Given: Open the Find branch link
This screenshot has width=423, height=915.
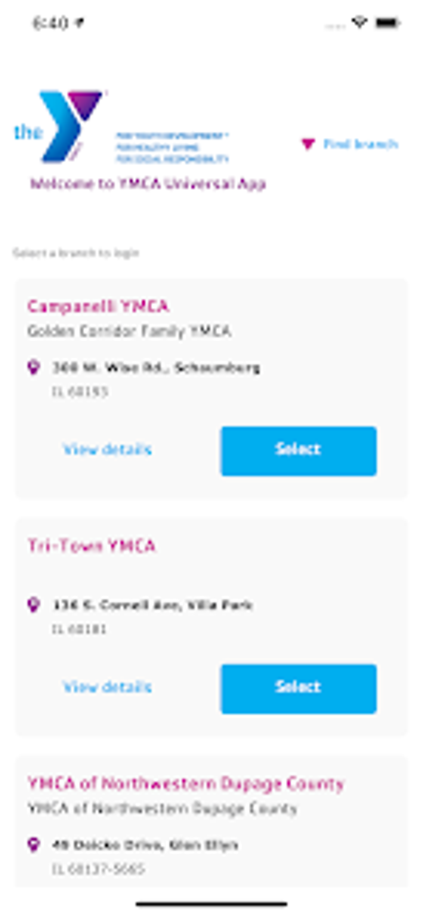Looking at the screenshot, I should click(x=360, y=144).
